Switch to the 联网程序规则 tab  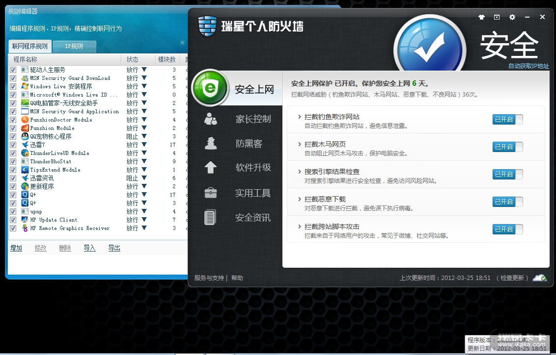(30, 46)
